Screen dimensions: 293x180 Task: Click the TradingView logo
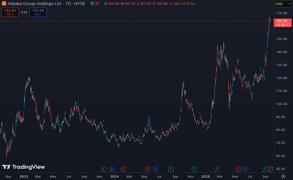(x=24, y=167)
